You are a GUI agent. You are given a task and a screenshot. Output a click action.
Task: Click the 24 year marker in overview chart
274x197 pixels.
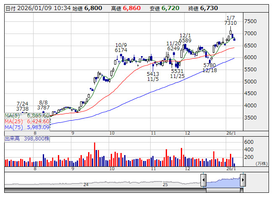click(x=86, y=184)
